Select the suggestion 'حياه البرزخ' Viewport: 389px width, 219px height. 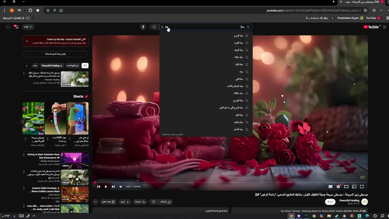(206, 100)
